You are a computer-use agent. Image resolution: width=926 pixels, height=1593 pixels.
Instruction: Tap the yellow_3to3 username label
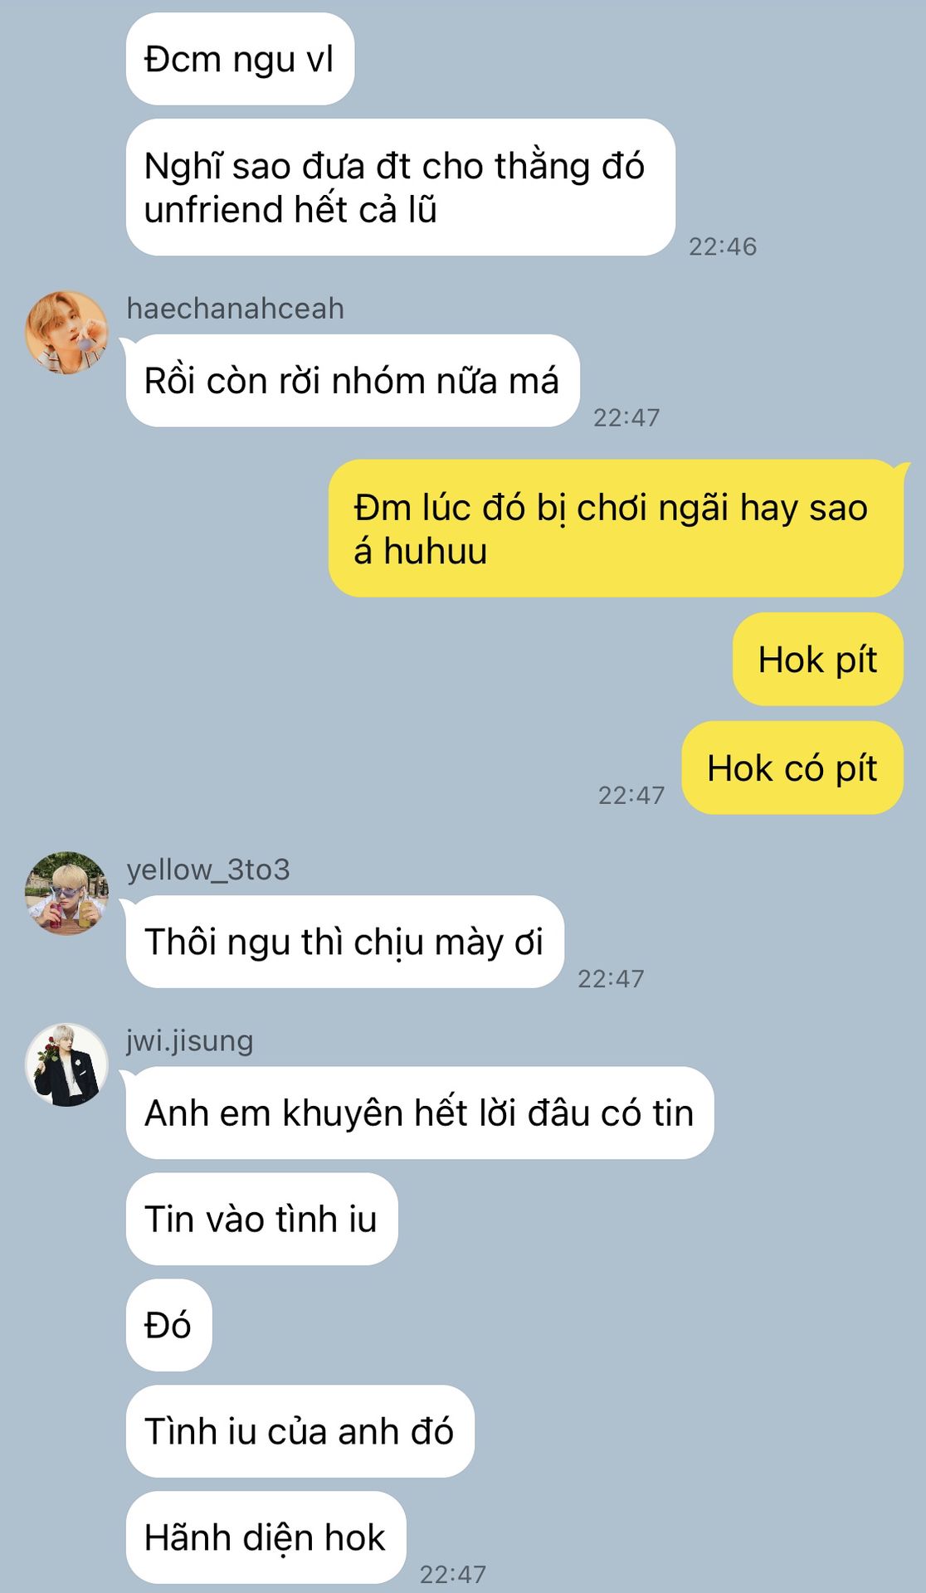[x=208, y=870]
